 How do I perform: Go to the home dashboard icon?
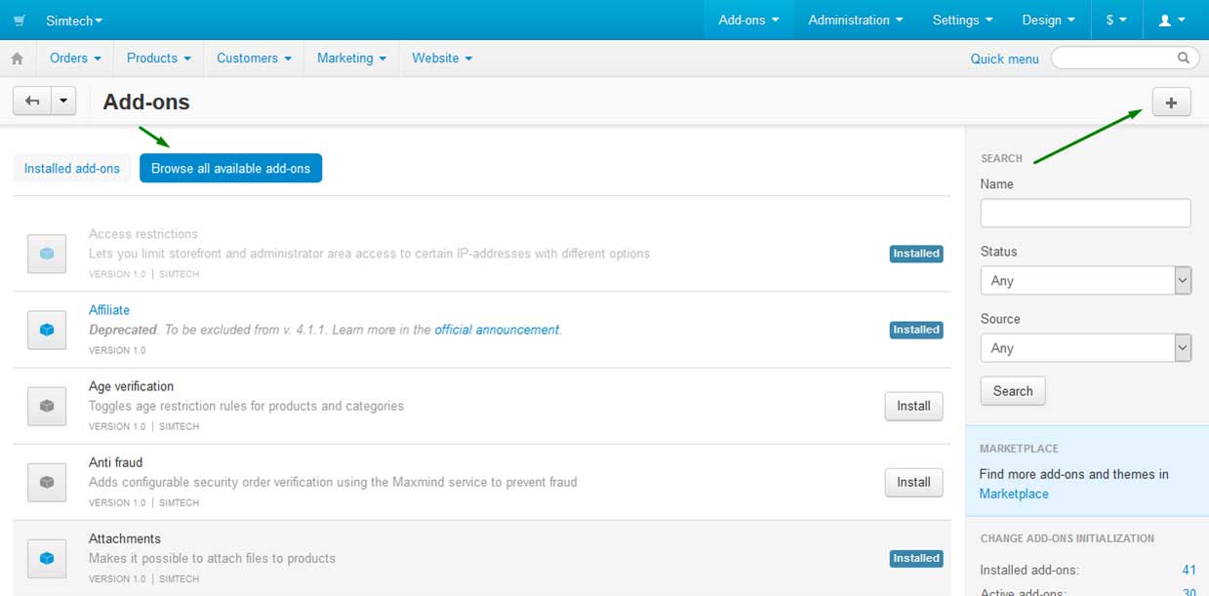(x=18, y=59)
